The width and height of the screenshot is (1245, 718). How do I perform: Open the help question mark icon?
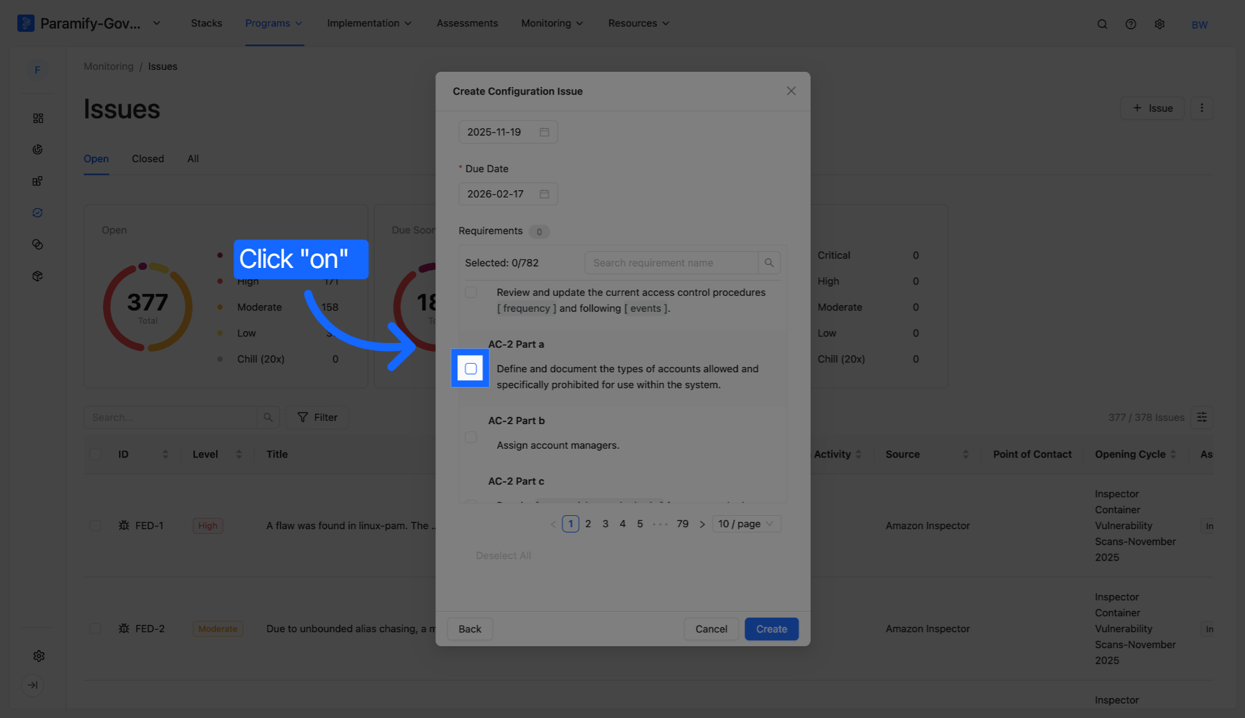click(x=1131, y=24)
